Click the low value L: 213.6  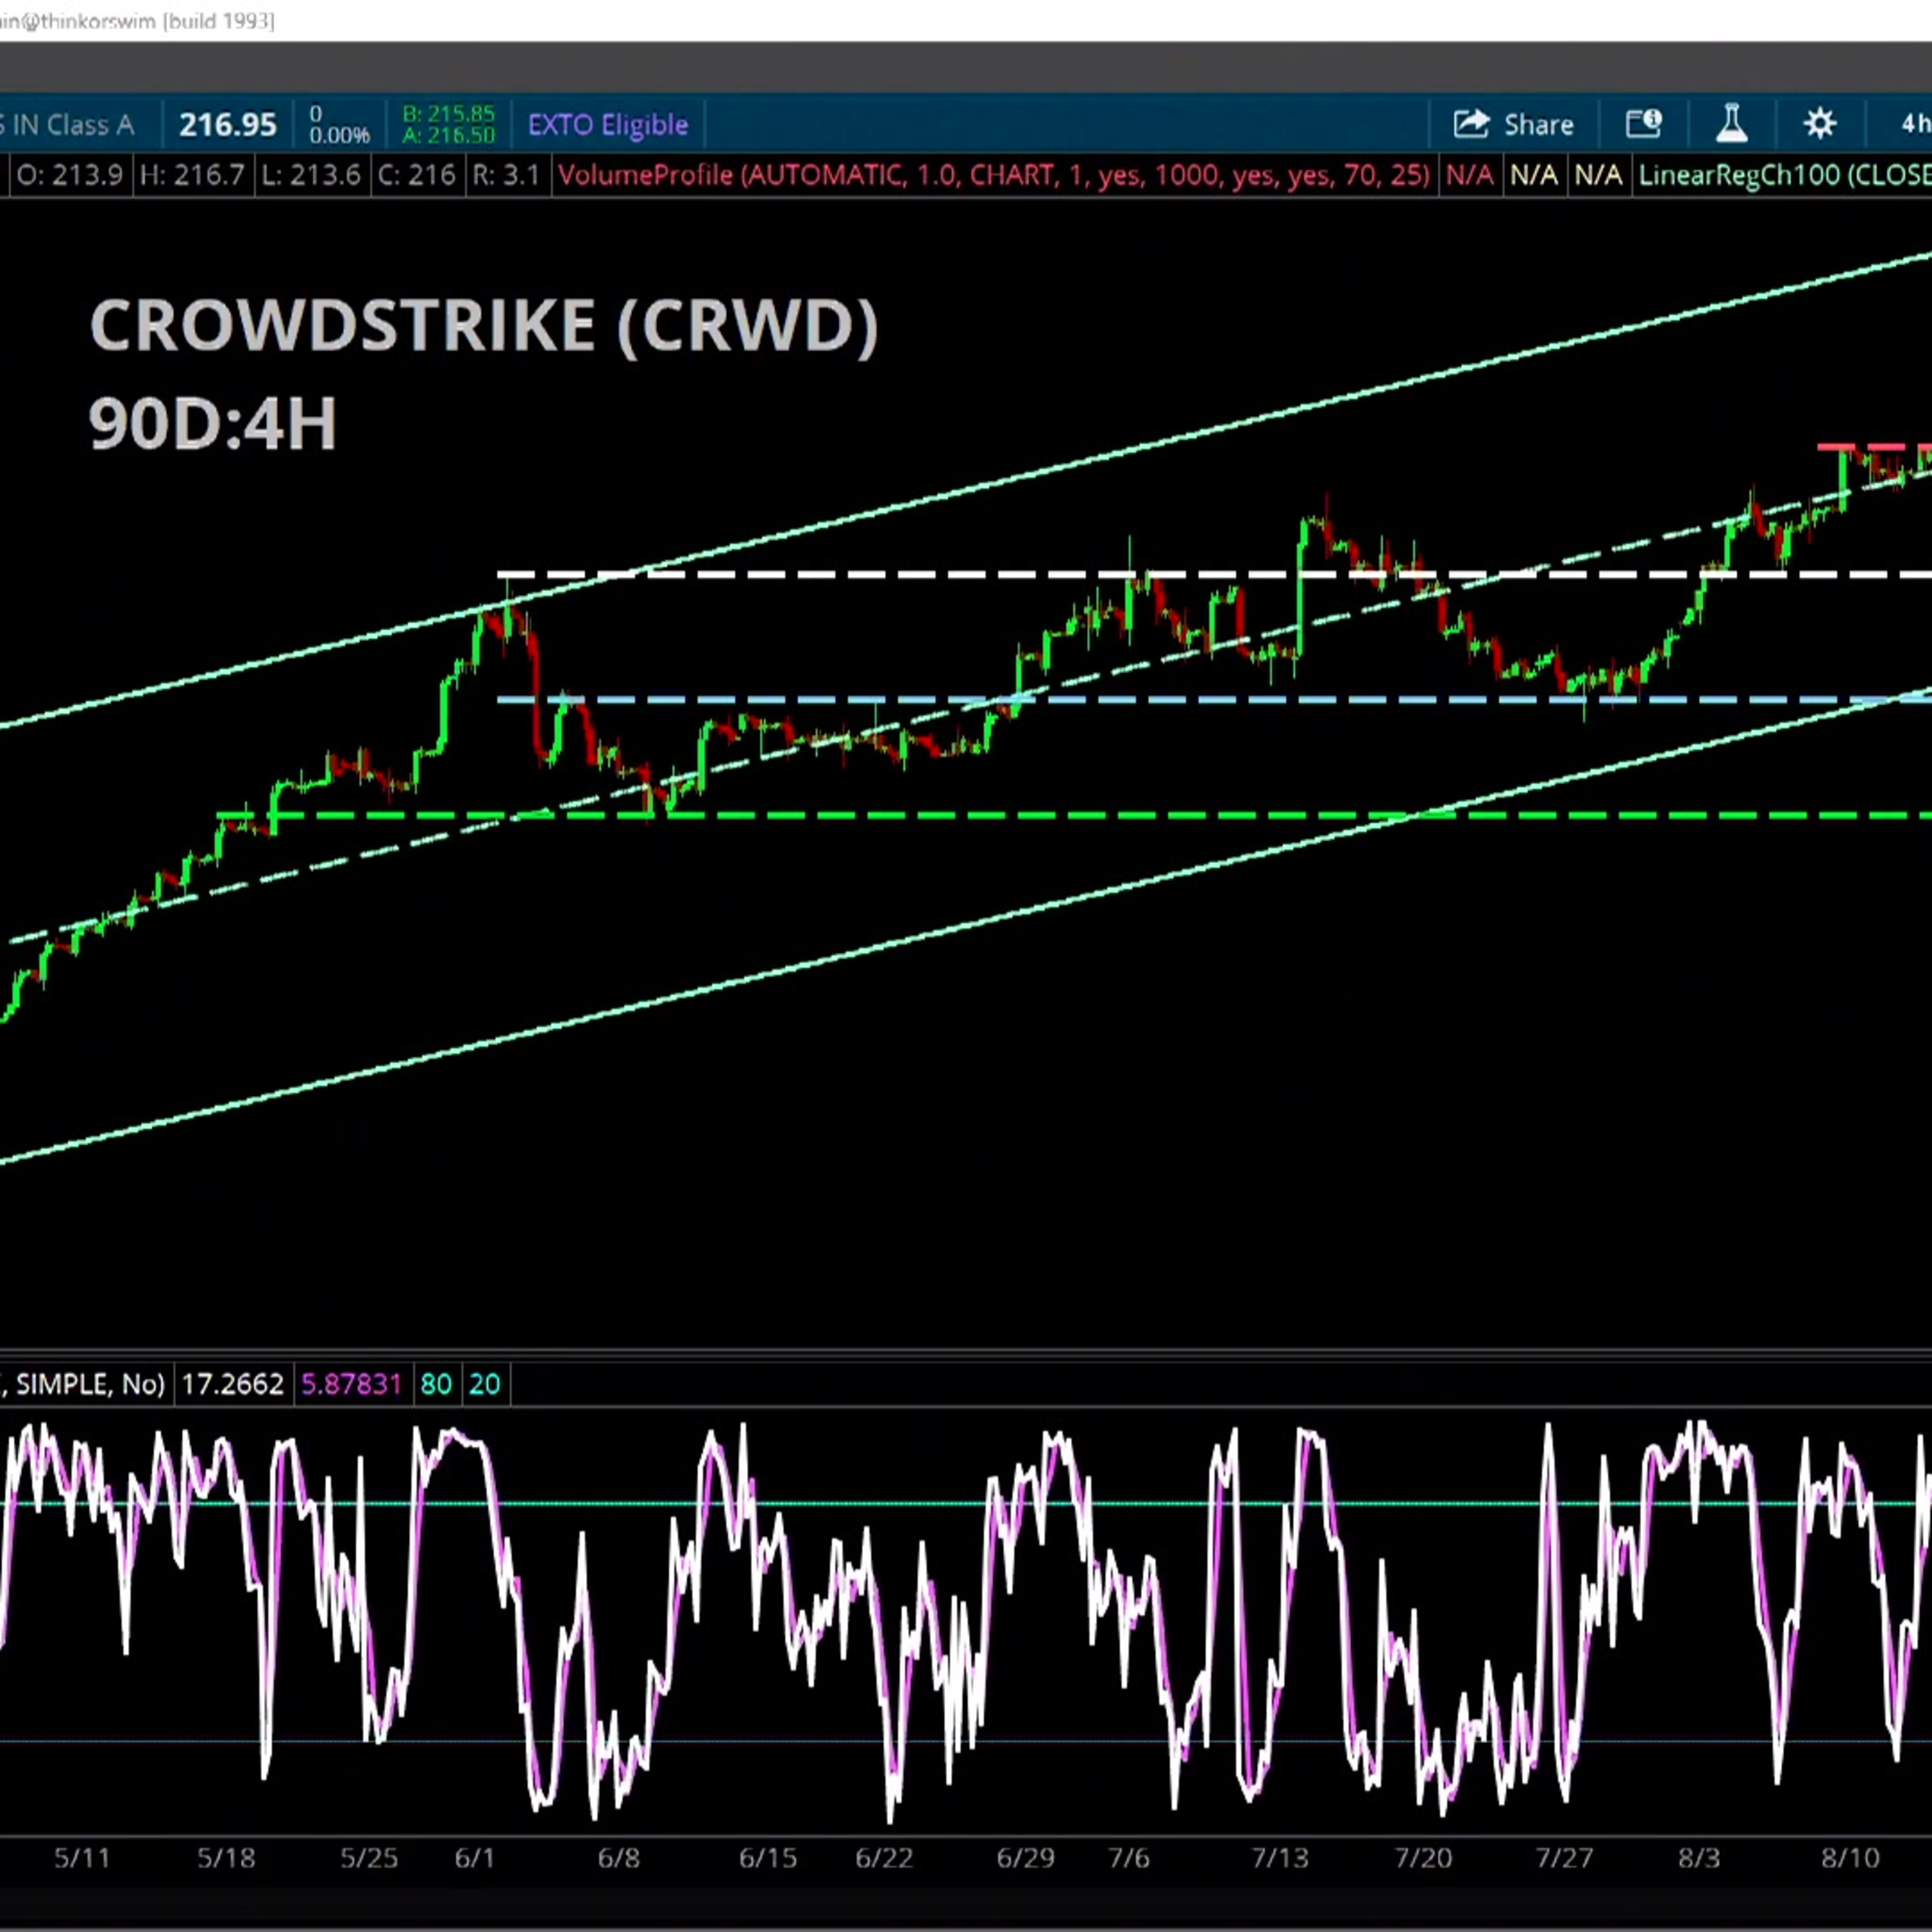point(311,175)
